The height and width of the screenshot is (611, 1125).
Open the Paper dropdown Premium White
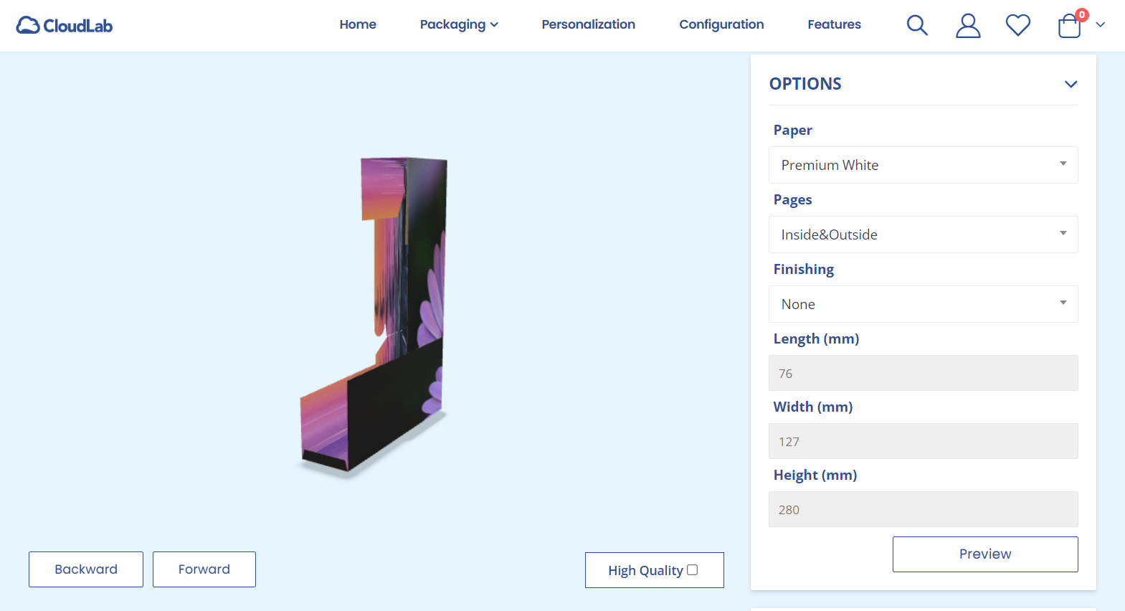pos(924,165)
